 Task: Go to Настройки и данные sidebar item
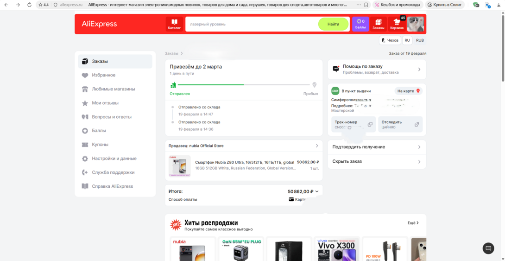tap(114, 159)
